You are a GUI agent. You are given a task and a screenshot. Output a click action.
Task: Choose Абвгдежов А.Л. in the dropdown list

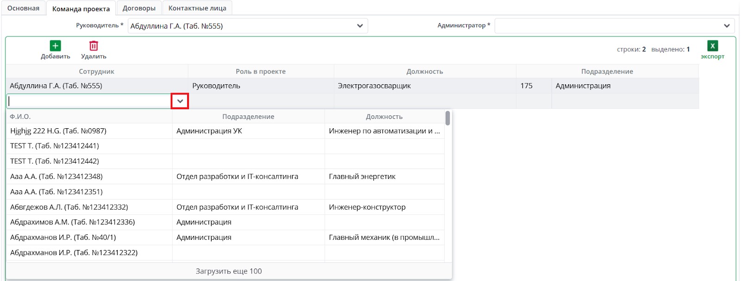(69, 207)
